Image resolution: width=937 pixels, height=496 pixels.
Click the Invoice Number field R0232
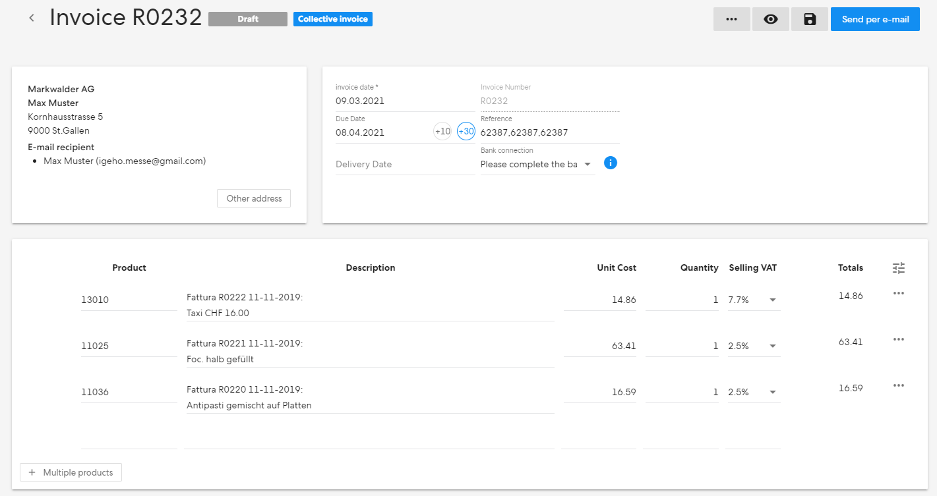(550, 101)
